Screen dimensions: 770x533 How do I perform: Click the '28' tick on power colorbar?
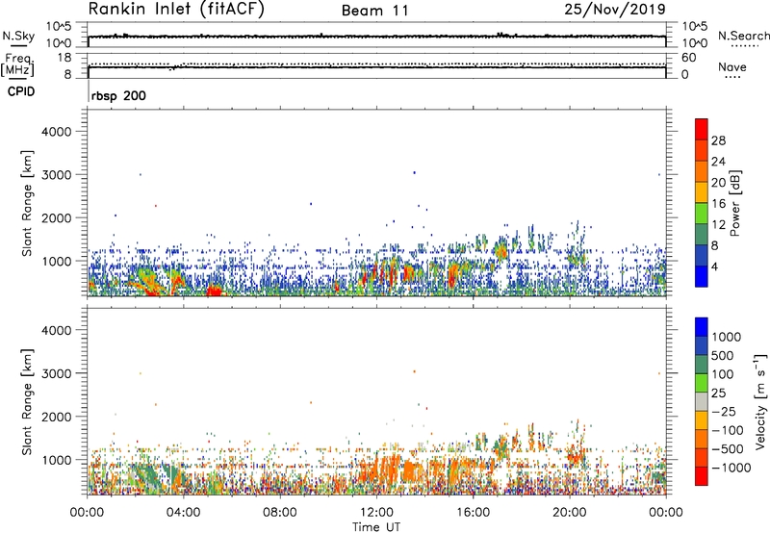[x=718, y=140]
